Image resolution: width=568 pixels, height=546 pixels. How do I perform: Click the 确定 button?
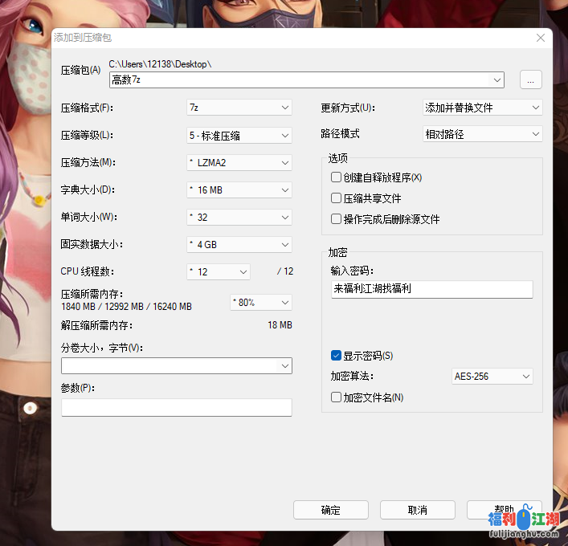[331, 511]
